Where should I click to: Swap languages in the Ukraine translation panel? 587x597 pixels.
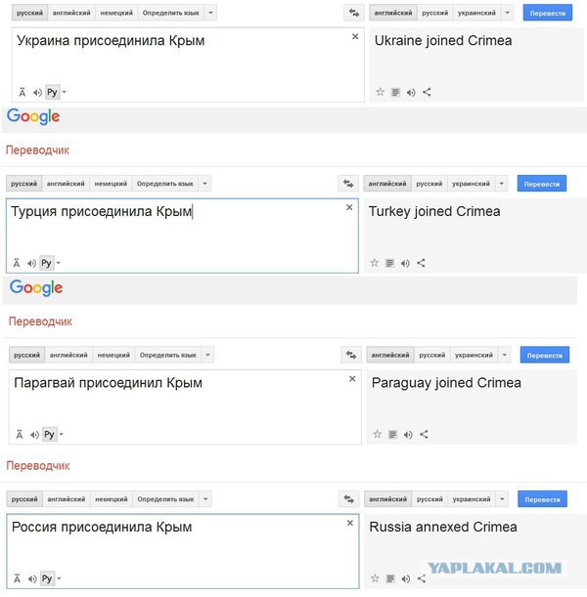(x=352, y=13)
